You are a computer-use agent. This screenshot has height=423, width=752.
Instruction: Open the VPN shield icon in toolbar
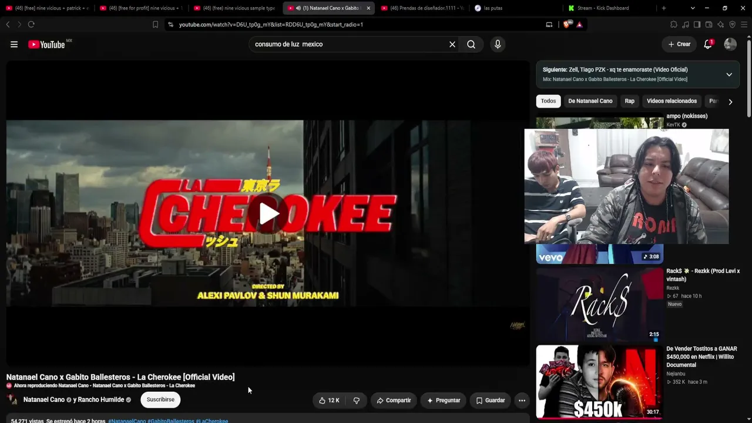pos(732,24)
